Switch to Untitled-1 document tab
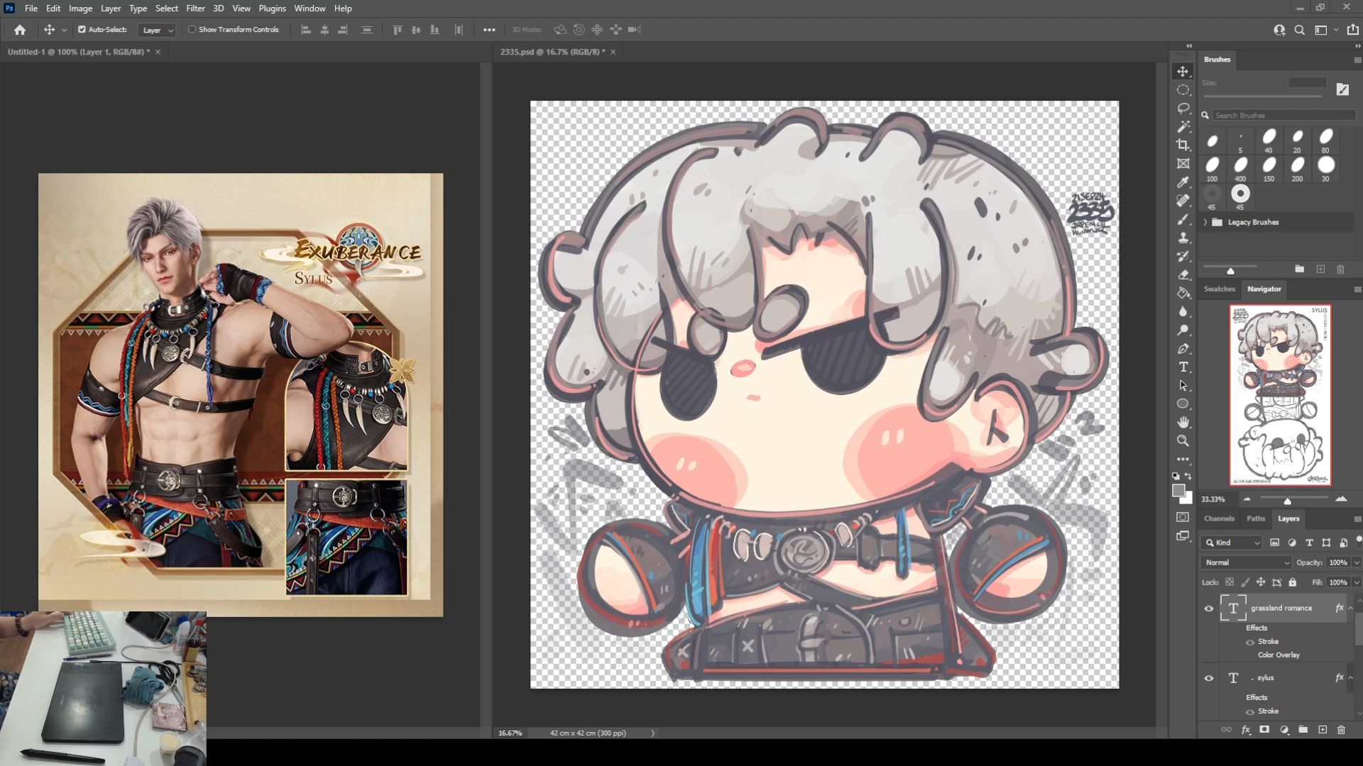Viewport: 1363px width, 766px height. click(78, 52)
